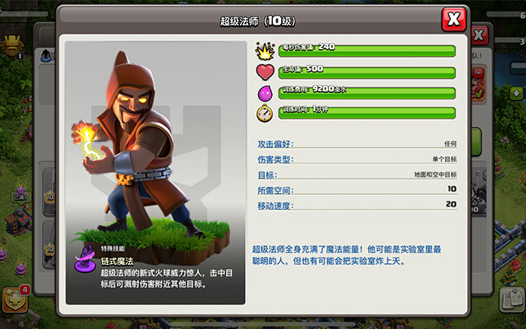The width and height of the screenshot is (526, 329).
Task: Click the 伤害类型 stat row
Action: coord(357,160)
